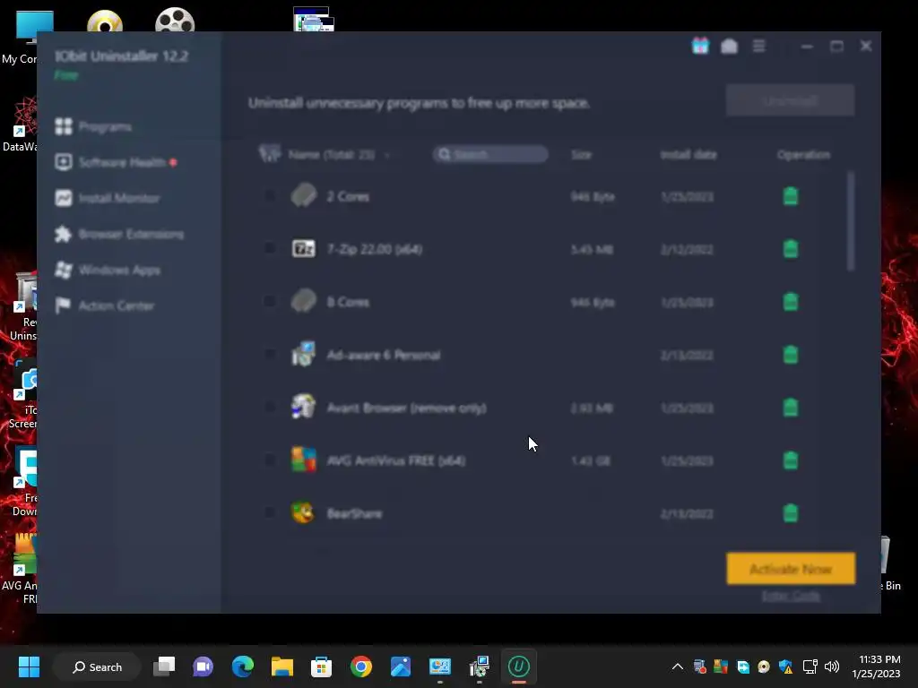The height and width of the screenshot is (688, 918).
Task: Open Google Chrome from the taskbar
Action: [361, 666]
